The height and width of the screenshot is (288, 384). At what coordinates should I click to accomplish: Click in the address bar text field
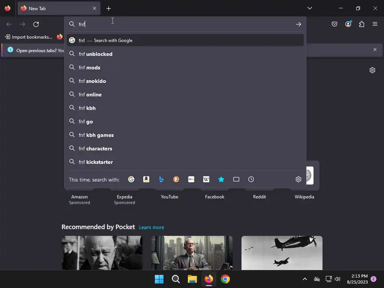click(x=186, y=24)
